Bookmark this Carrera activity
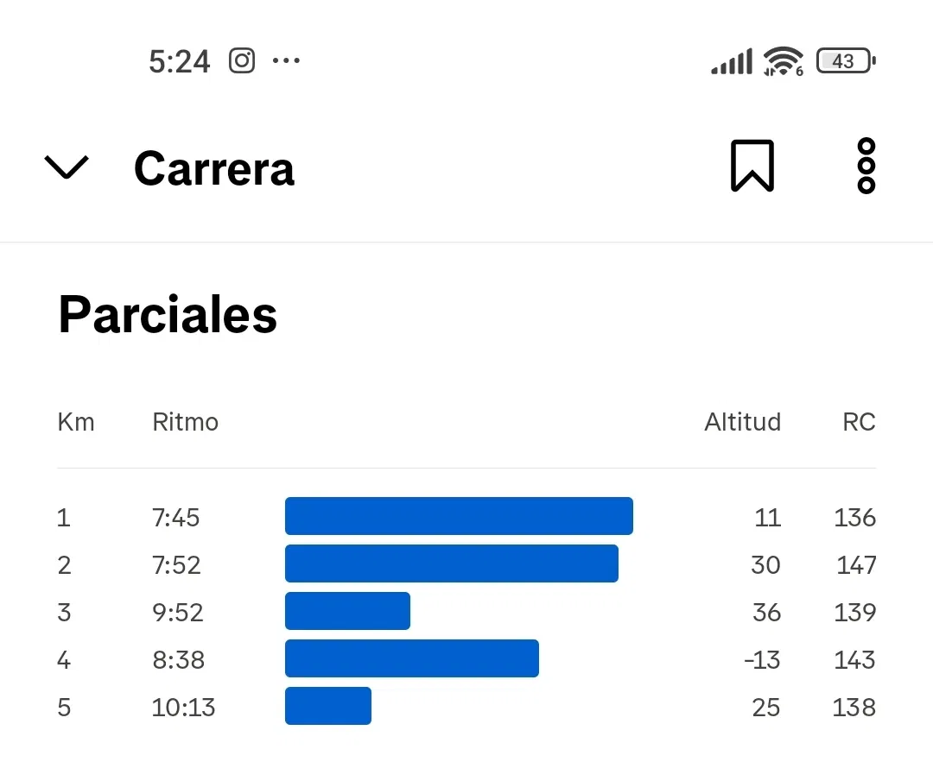This screenshot has height=768, width=933. click(752, 166)
